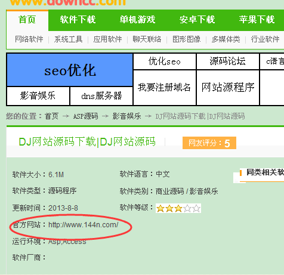The height and width of the screenshot is (275, 284).
Task: Click the 我要注册域名 ad cell
Action: click(x=165, y=88)
